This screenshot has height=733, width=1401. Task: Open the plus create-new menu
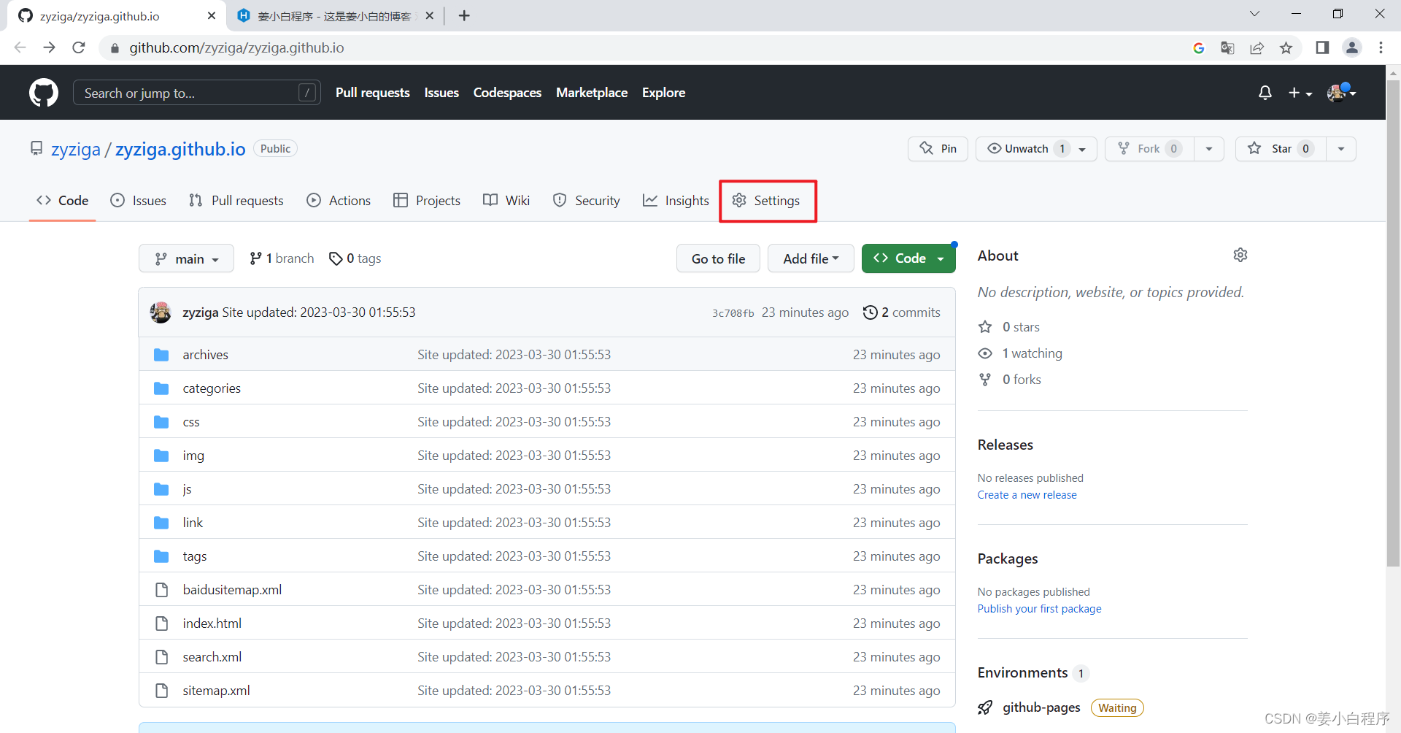click(1300, 93)
